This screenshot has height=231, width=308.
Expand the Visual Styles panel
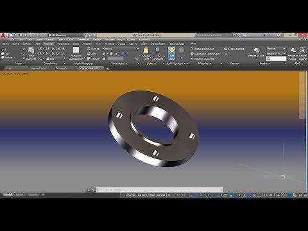[x=119, y=64]
